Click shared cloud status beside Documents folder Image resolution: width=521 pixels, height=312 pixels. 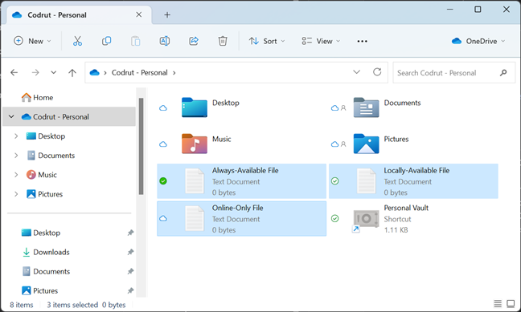338,107
